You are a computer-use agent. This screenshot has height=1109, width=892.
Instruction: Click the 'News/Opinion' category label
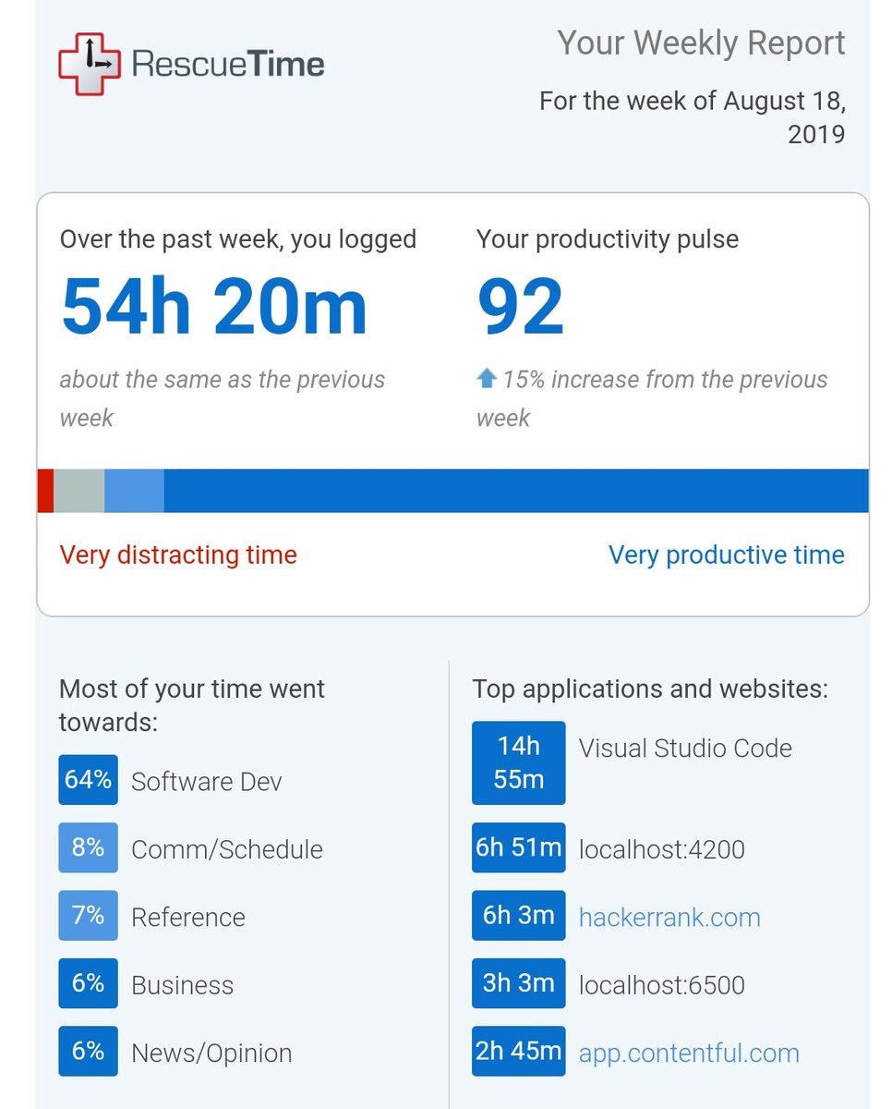click(211, 1053)
